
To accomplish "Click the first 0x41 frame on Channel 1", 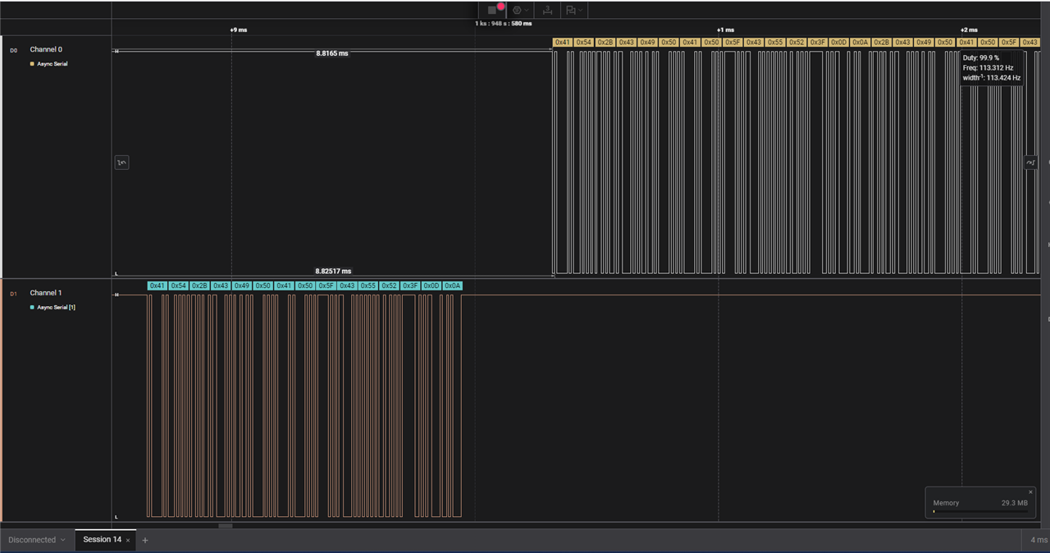I will [x=157, y=286].
